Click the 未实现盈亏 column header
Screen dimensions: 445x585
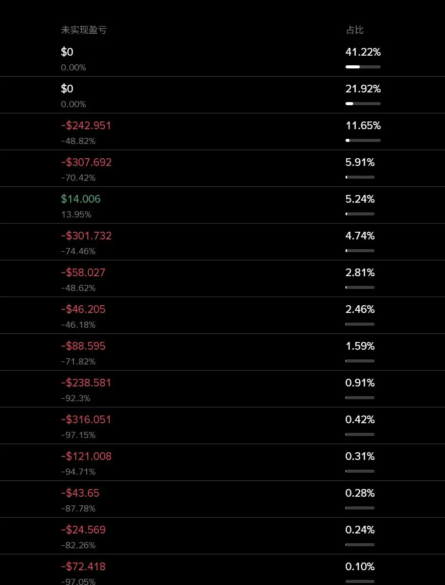click(x=84, y=30)
